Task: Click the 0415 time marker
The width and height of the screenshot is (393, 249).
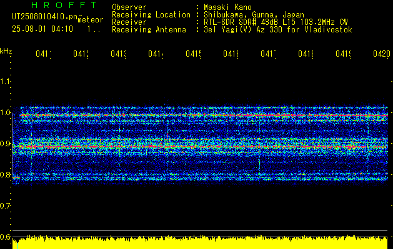Action: (x=194, y=54)
